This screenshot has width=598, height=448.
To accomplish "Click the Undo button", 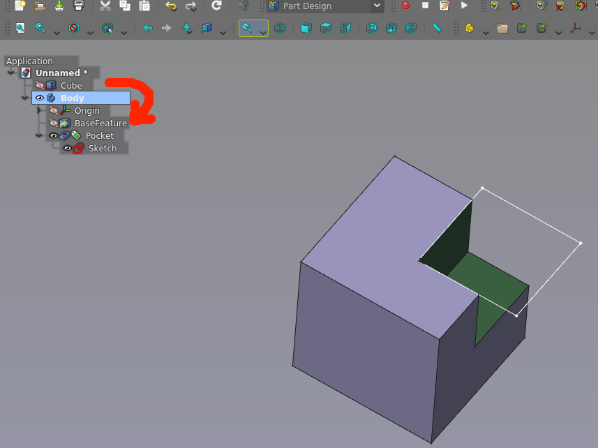I will coord(170,7).
